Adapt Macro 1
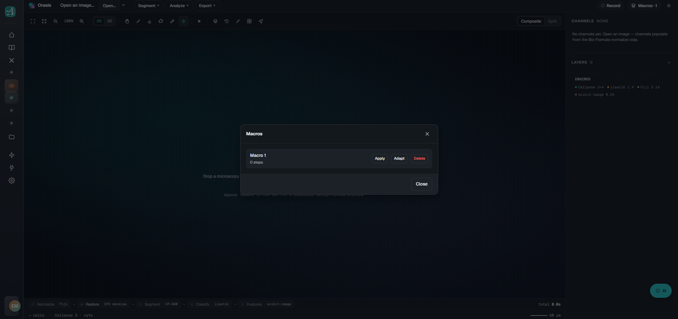 tap(399, 159)
